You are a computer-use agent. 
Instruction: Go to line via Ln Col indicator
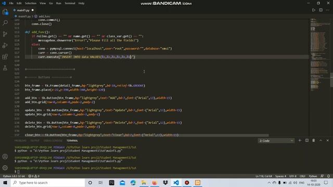tap(264, 176)
